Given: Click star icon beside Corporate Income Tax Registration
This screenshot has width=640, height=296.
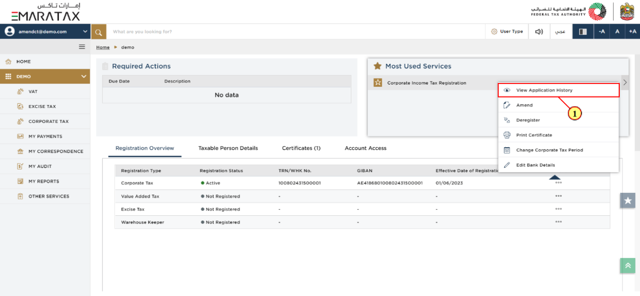Looking at the screenshot, I should tap(377, 83).
